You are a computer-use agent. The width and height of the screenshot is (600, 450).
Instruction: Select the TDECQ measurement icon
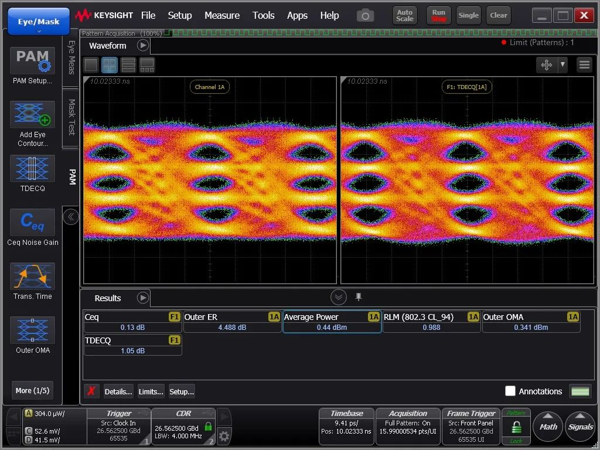click(x=32, y=169)
